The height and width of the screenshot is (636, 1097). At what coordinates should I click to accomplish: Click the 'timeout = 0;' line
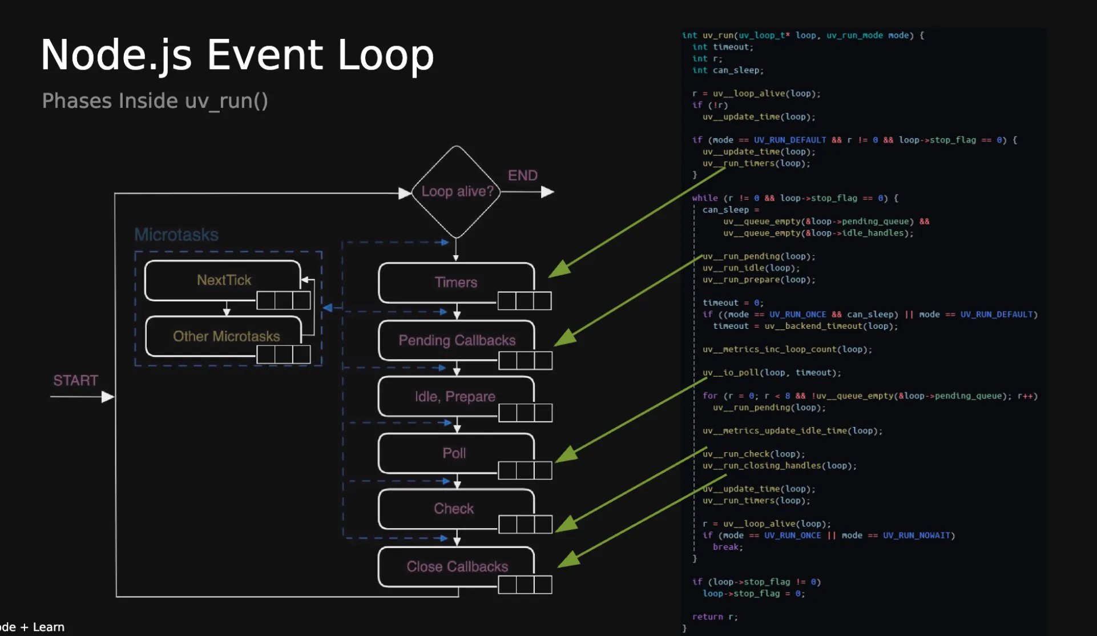(x=733, y=303)
